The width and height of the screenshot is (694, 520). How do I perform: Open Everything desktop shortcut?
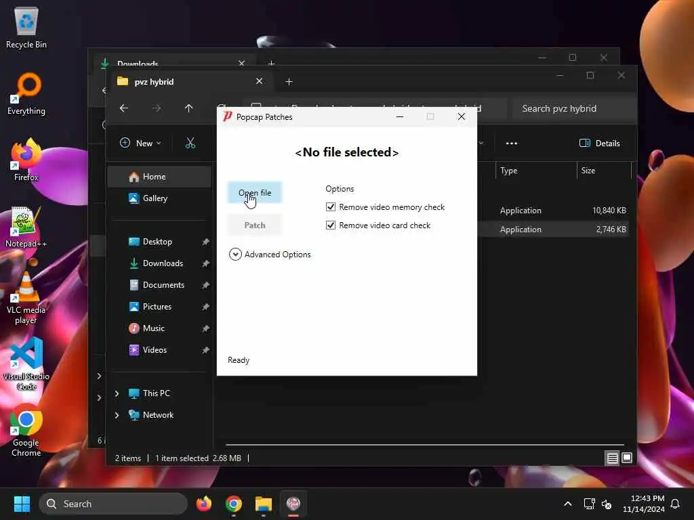26,93
